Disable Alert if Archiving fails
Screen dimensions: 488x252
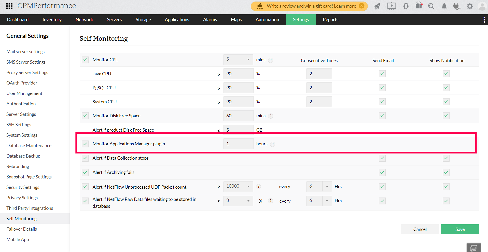pyautogui.click(x=85, y=172)
